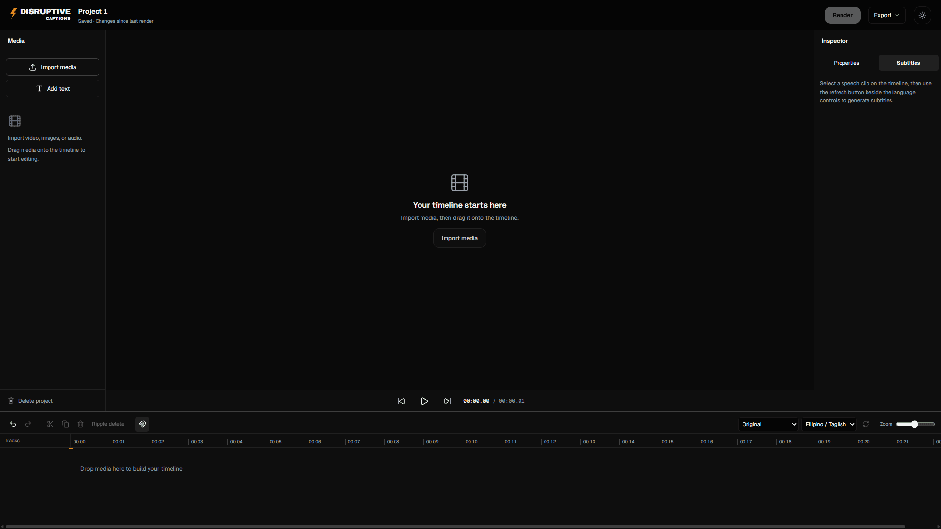
Task: Adjust the timeline Zoom slider
Action: 915,424
